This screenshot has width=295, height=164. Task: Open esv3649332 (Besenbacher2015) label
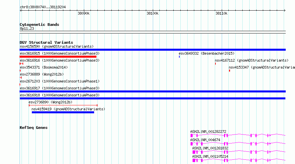pos(206,53)
